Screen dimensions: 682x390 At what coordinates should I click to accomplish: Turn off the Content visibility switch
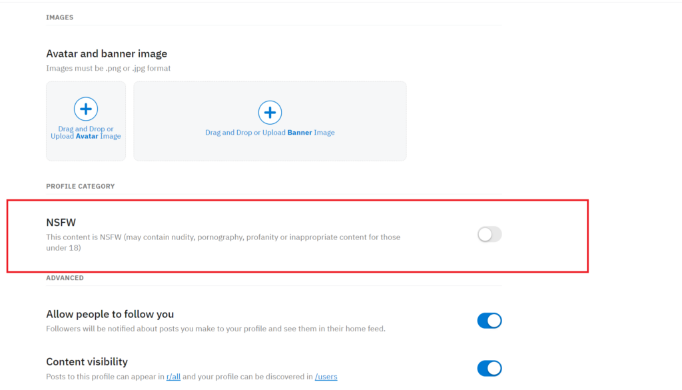[489, 368]
